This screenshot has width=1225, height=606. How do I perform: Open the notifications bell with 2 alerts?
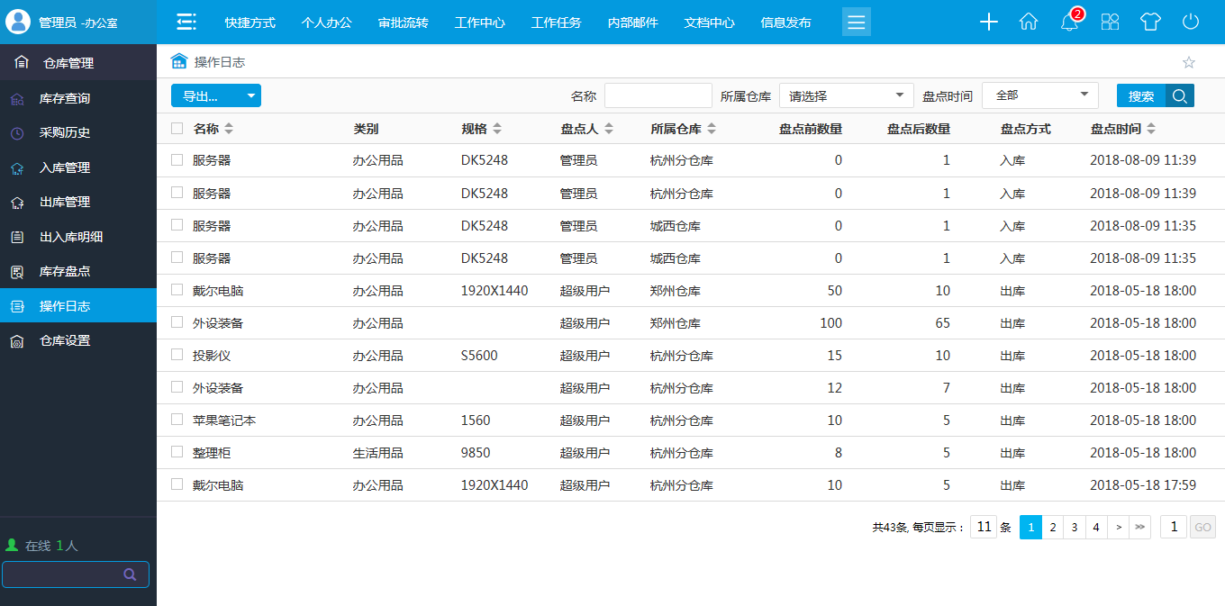(1069, 22)
